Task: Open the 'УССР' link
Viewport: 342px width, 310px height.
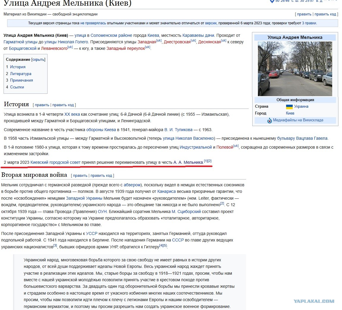Action: (92, 234)
